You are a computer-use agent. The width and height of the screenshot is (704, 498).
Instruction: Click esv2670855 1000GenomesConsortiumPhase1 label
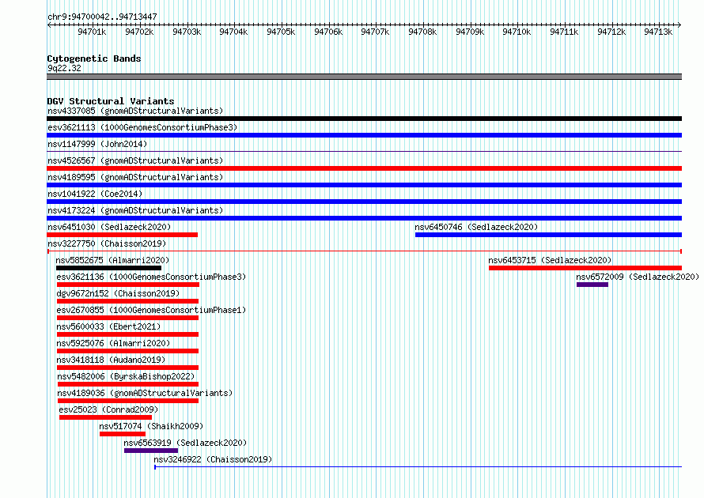click(151, 310)
